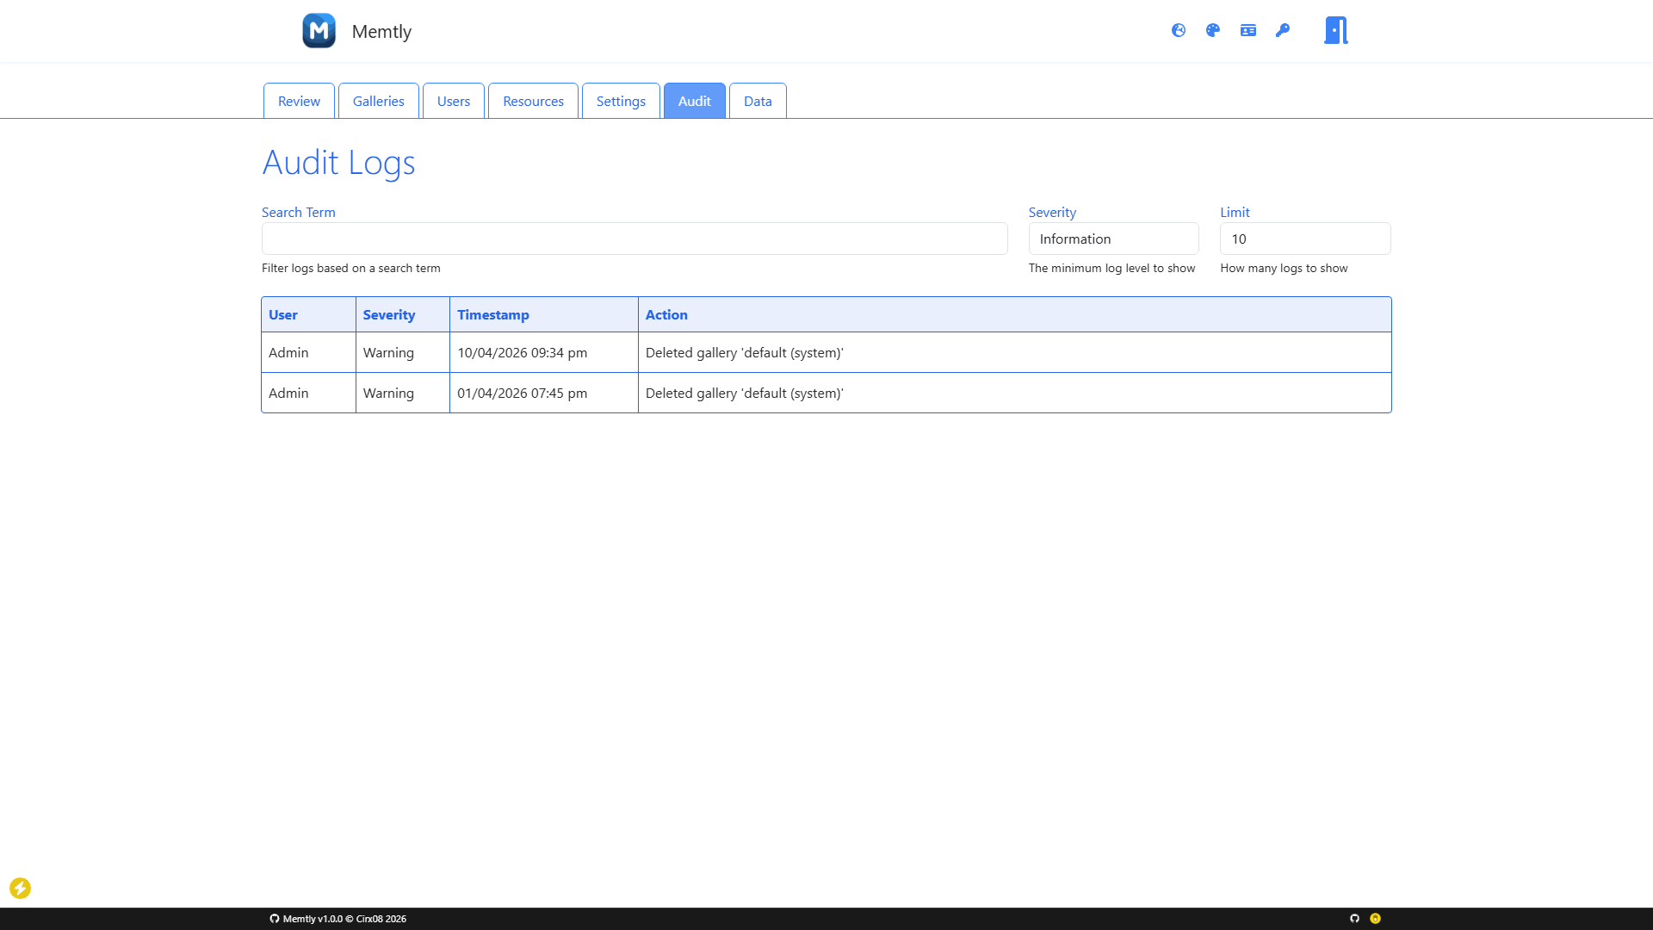
Task: Click the action text in the 01/04/2026 row
Action: point(745,393)
